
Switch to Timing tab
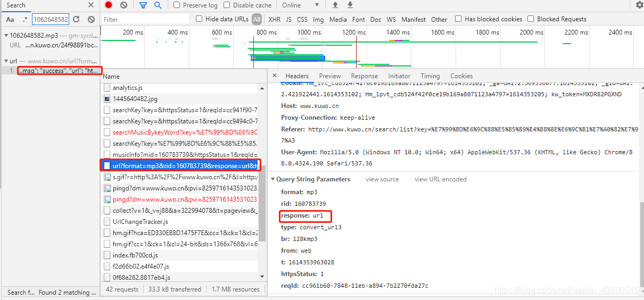tap(430, 76)
